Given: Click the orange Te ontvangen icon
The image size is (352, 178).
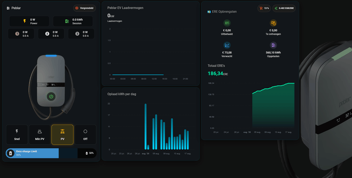Looking at the screenshot, I should [x=273, y=23].
